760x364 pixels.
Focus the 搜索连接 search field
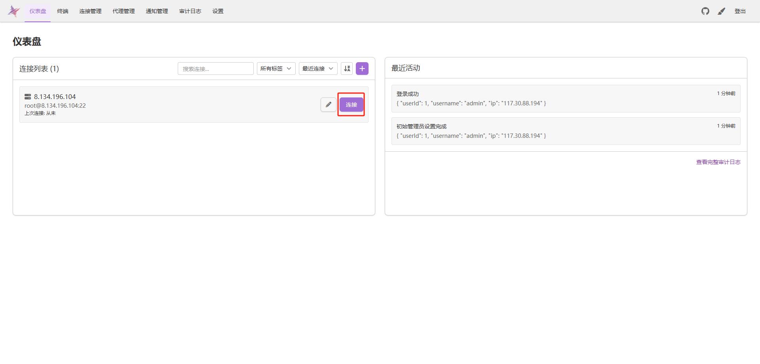216,69
